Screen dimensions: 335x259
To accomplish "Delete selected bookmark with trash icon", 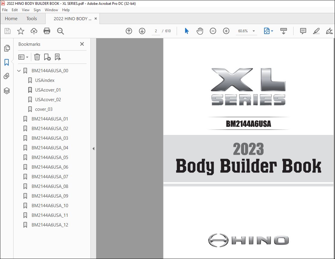I will coord(37,57).
